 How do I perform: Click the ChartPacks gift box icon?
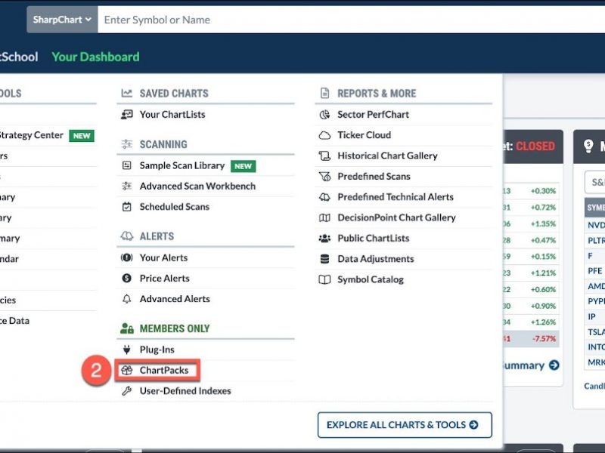click(x=126, y=370)
